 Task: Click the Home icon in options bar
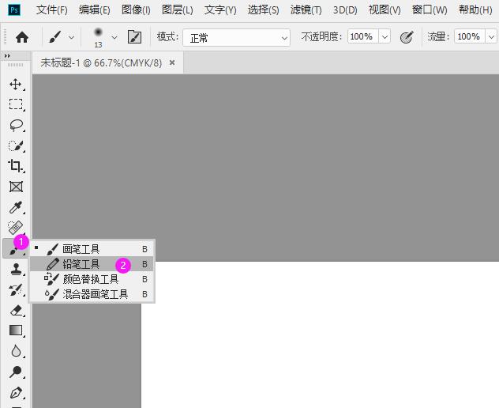click(x=22, y=37)
